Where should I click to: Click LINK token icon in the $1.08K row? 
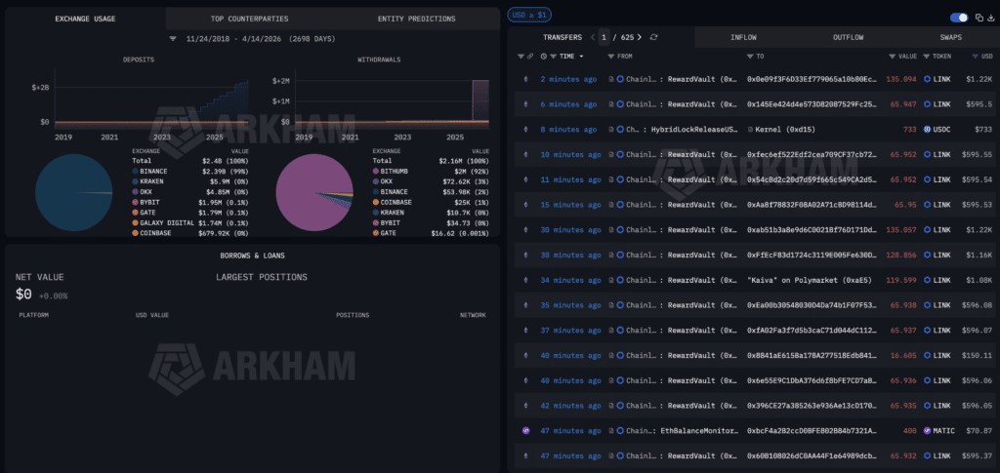pos(928,280)
